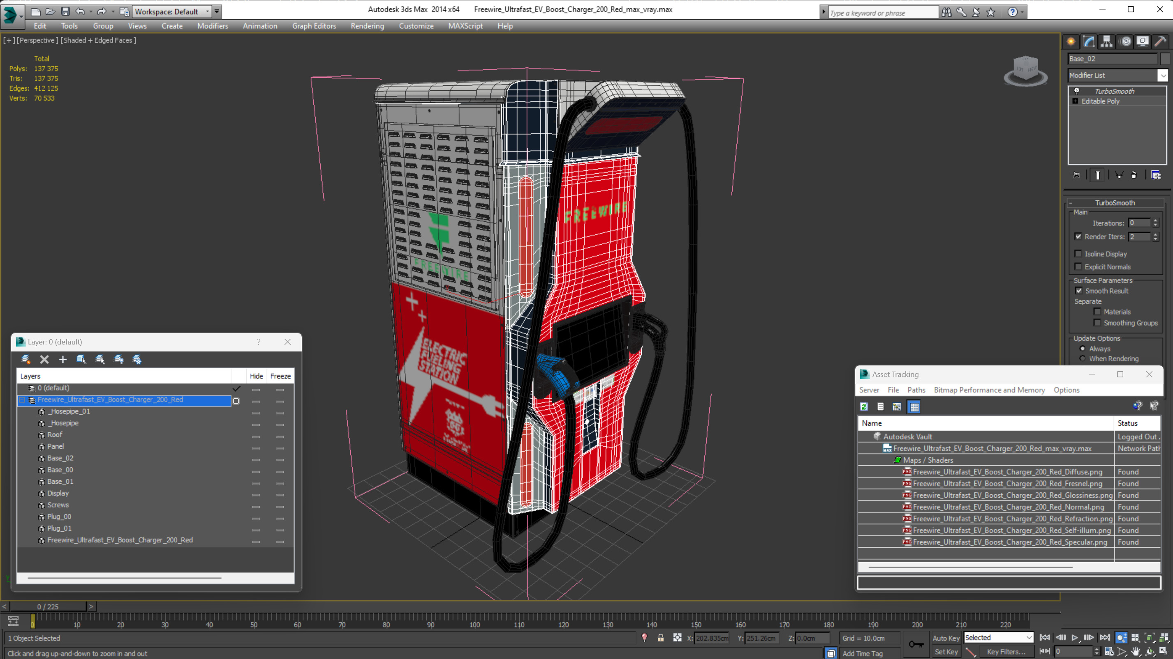Open the Modifier List dropdown
The height and width of the screenshot is (659, 1173).
(x=1163, y=75)
